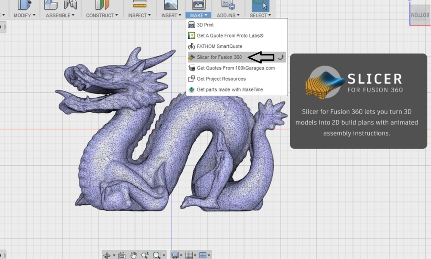Click the New Component icon above ASSEMBLE

[x=51, y=5]
